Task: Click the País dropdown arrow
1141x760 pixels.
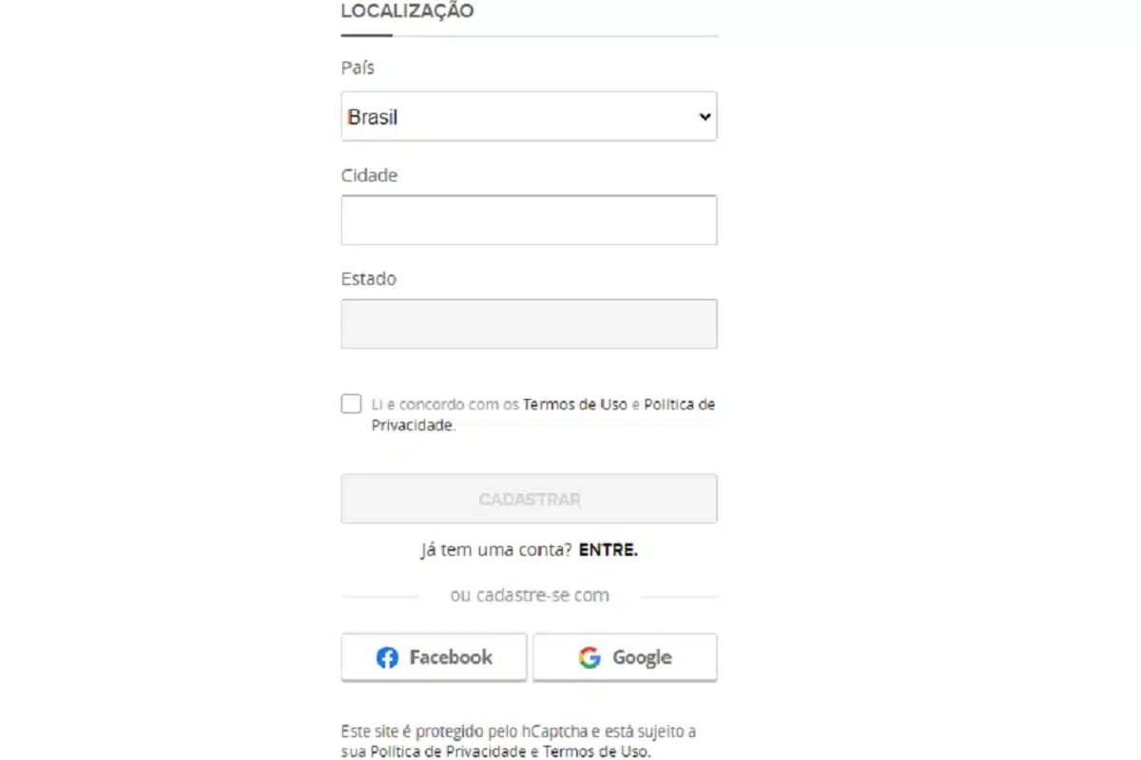Action: [705, 117]
